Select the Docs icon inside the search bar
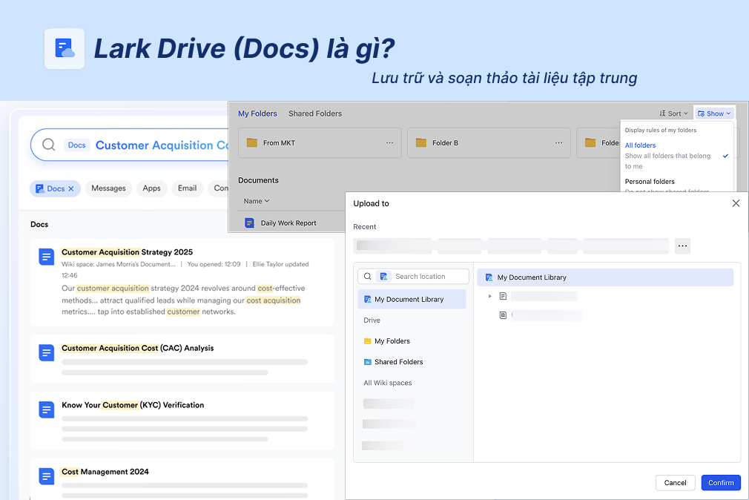The height and width of the screenshot is (500, 749). click(x=76, y=145)
